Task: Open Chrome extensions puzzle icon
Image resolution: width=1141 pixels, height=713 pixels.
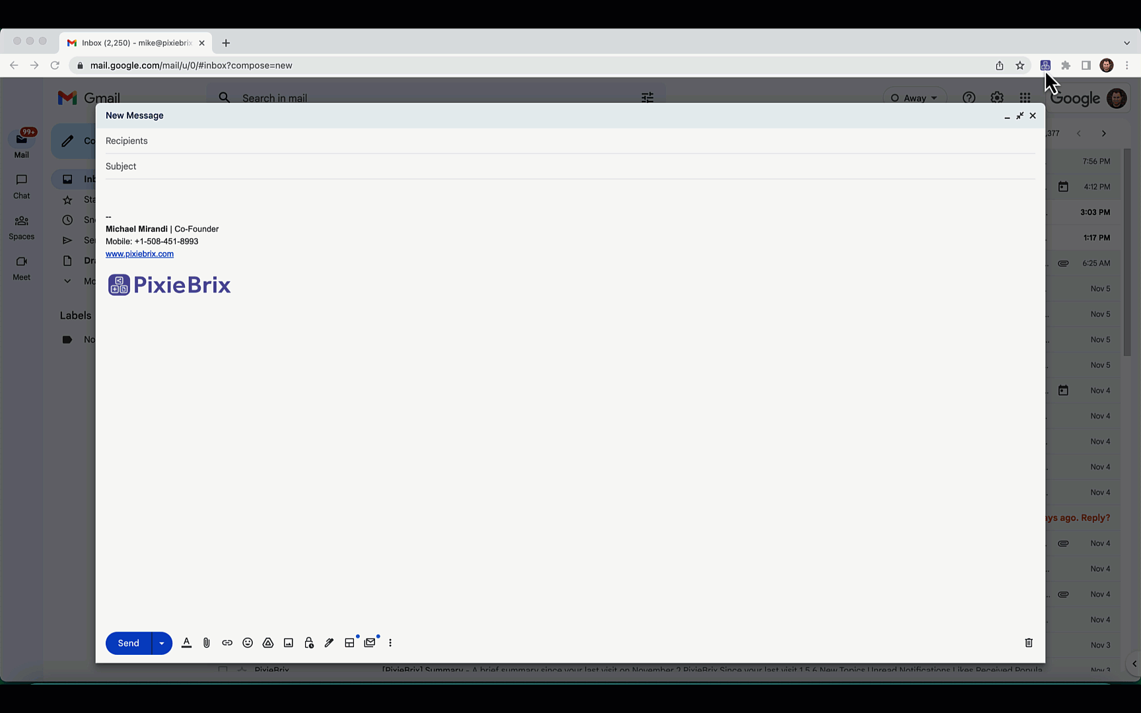Action: [x=1066, y=65]
